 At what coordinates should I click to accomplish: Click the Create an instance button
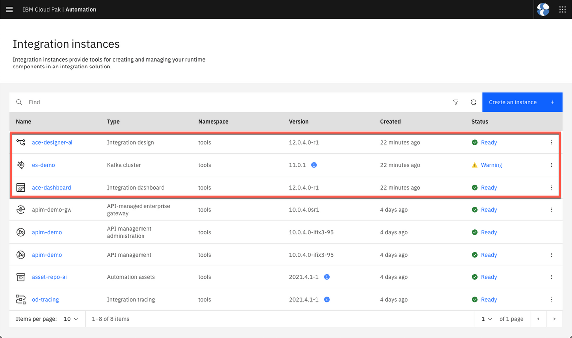(x=522, y=102)
